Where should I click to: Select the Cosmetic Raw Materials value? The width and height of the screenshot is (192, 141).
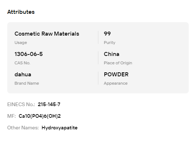47,34
